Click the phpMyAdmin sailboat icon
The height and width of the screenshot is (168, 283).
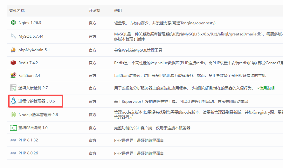click(13, 50)
